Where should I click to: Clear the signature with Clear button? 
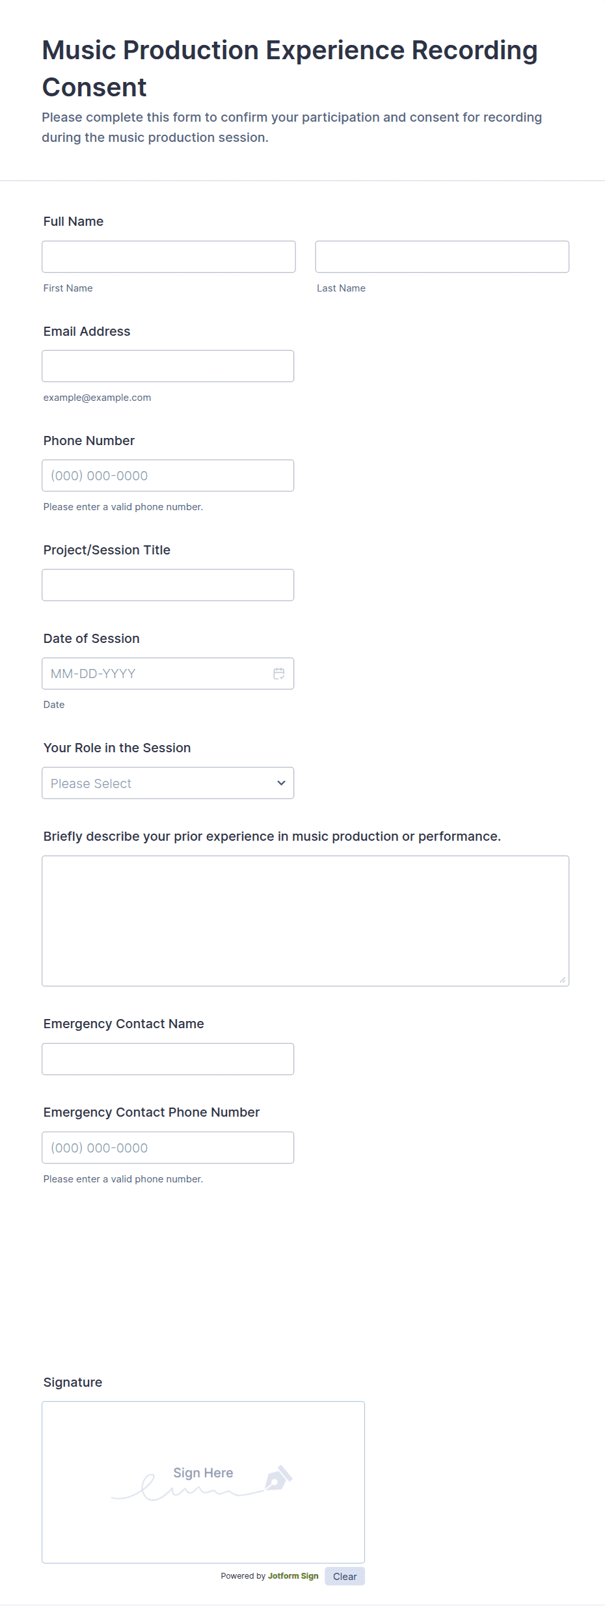coord(345,1576)
